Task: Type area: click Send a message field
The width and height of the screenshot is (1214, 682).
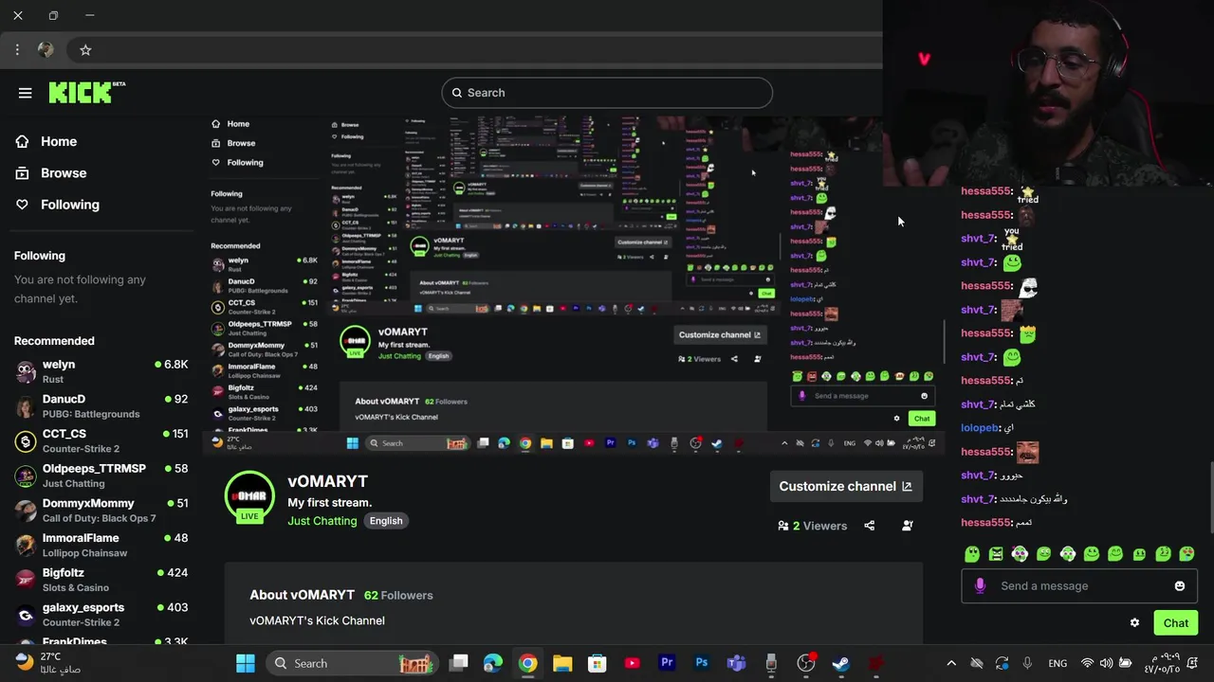Action: [x=1080, y=585]
